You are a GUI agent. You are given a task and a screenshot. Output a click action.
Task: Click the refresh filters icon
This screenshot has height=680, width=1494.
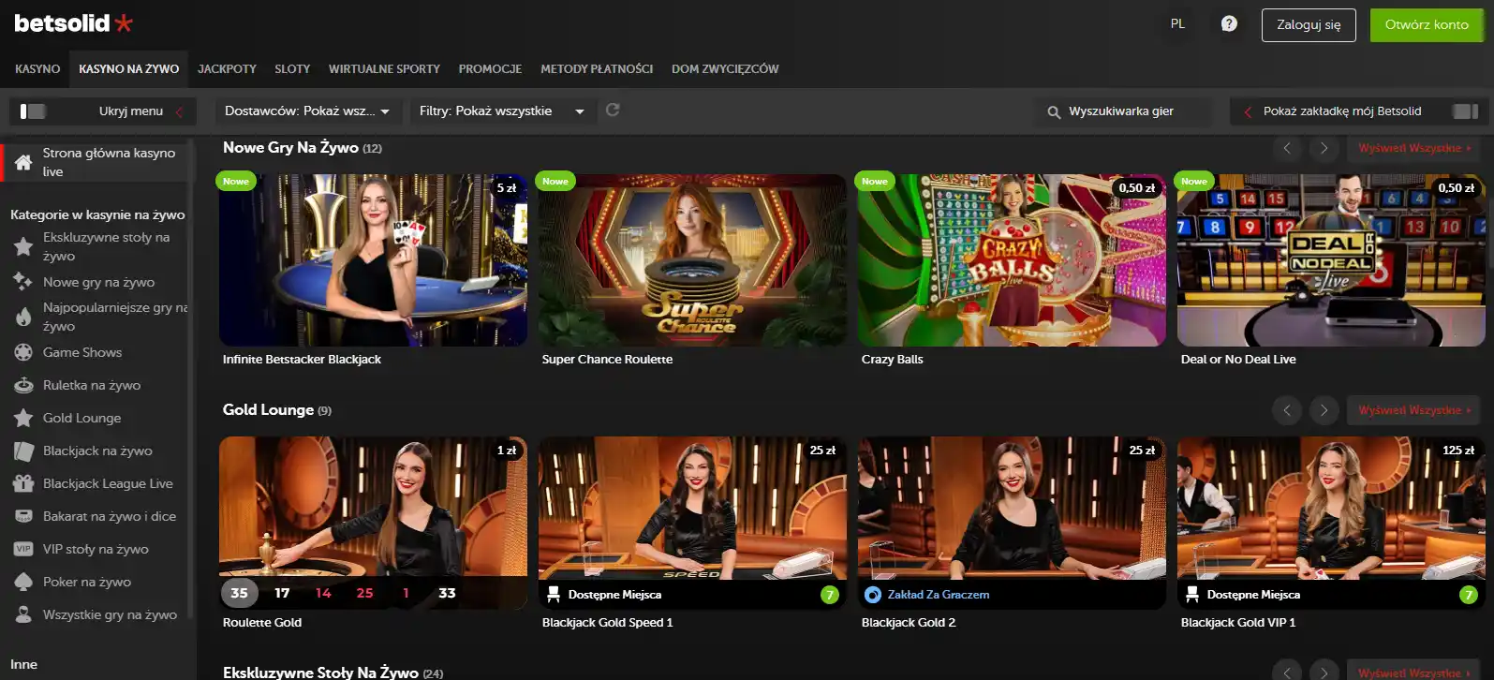[613, 111]
